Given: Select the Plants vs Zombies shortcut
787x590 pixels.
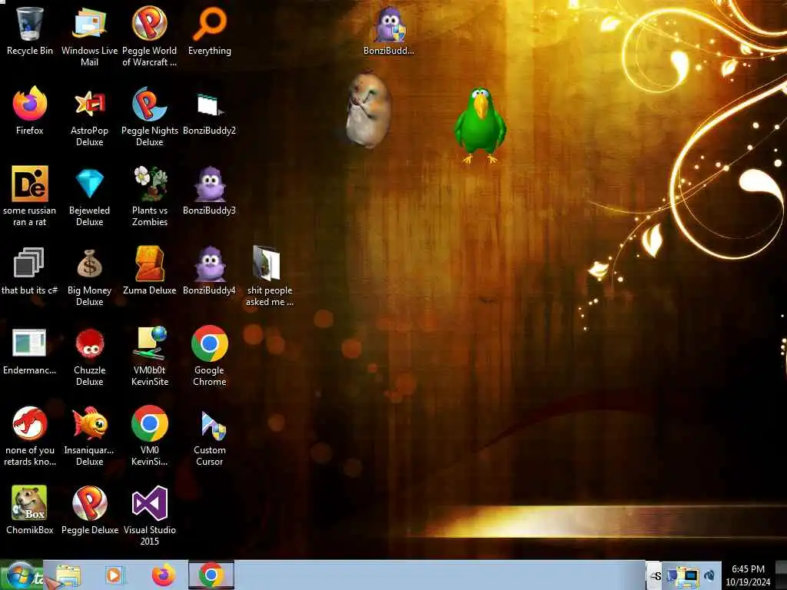Looking at the screenshot, I should tap(150, 196).
